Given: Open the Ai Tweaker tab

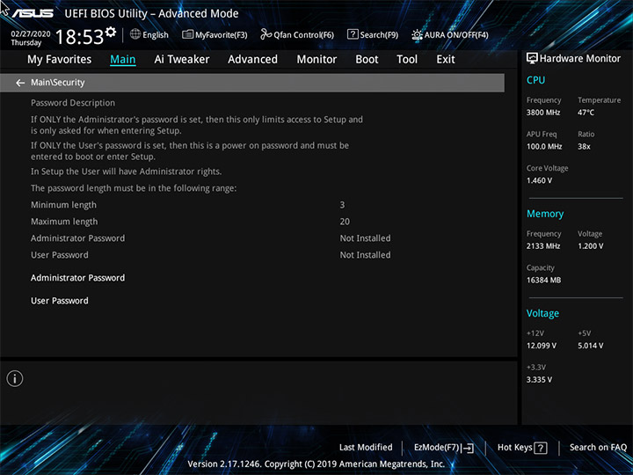Looking at the screenshot, I should [x=182, y=60].
